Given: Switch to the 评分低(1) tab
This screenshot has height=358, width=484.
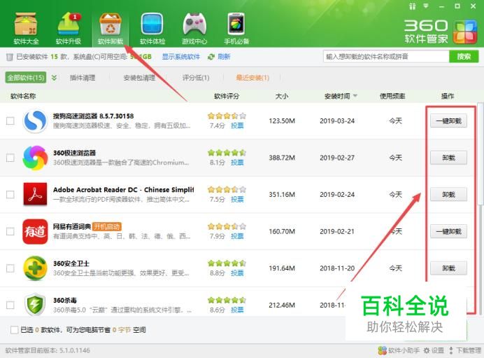Looking at the screenshot, I should [196, 78].
